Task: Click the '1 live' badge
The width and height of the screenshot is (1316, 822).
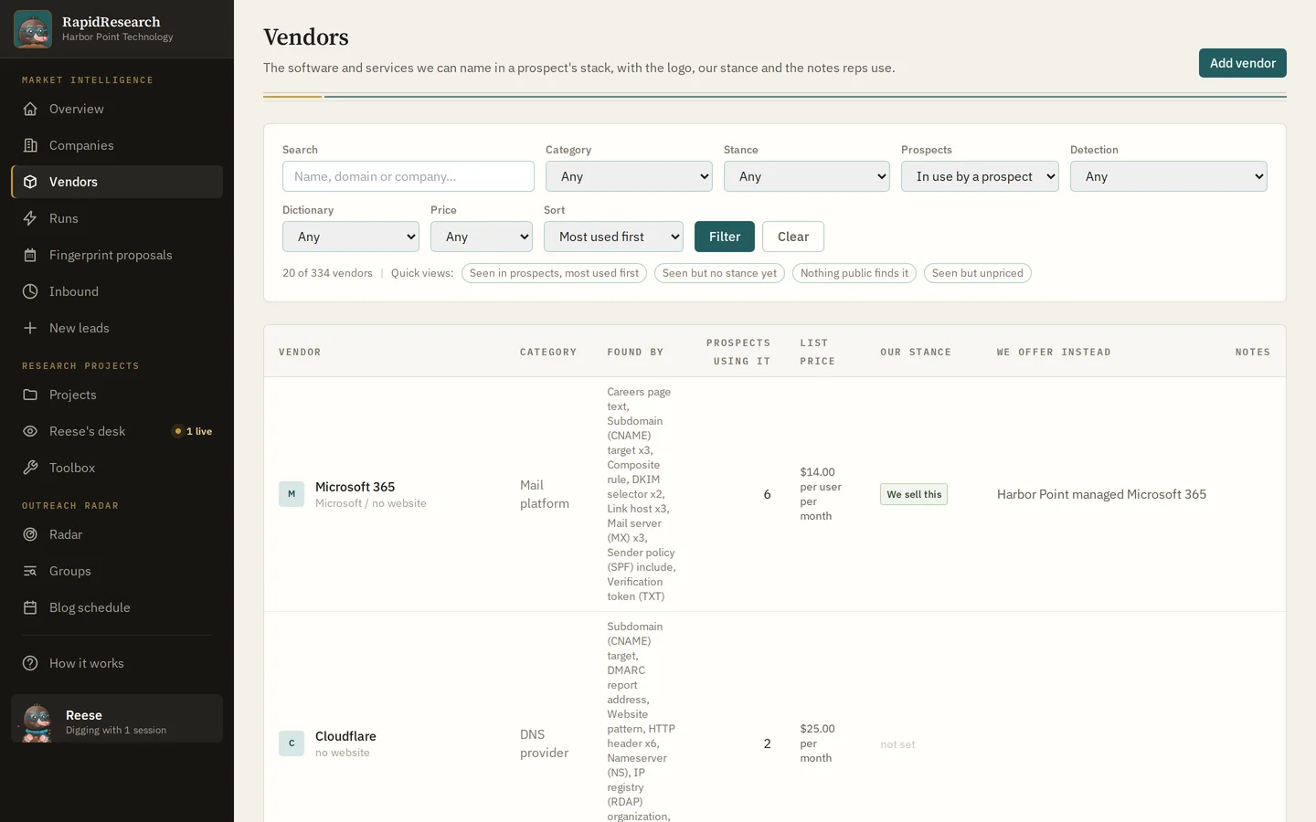Action: [193, 431]
